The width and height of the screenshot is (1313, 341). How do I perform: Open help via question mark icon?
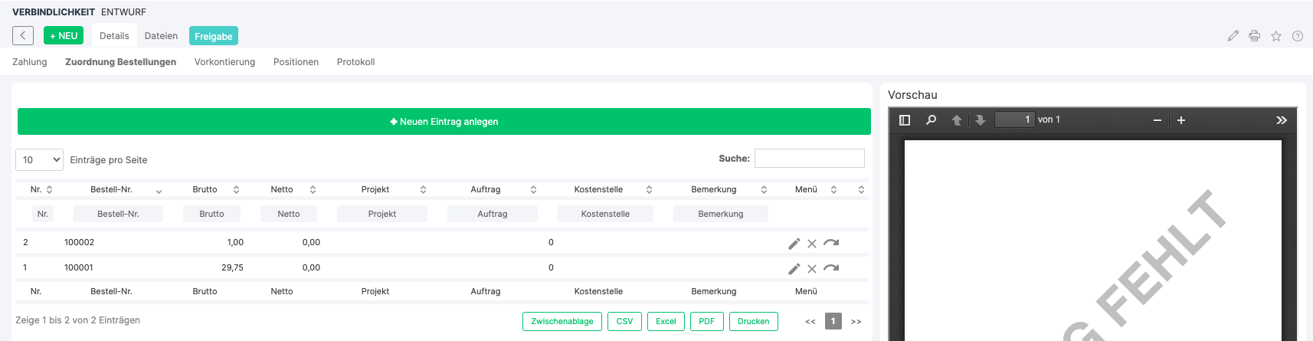pyautogui.click(x=1298, y=36)
